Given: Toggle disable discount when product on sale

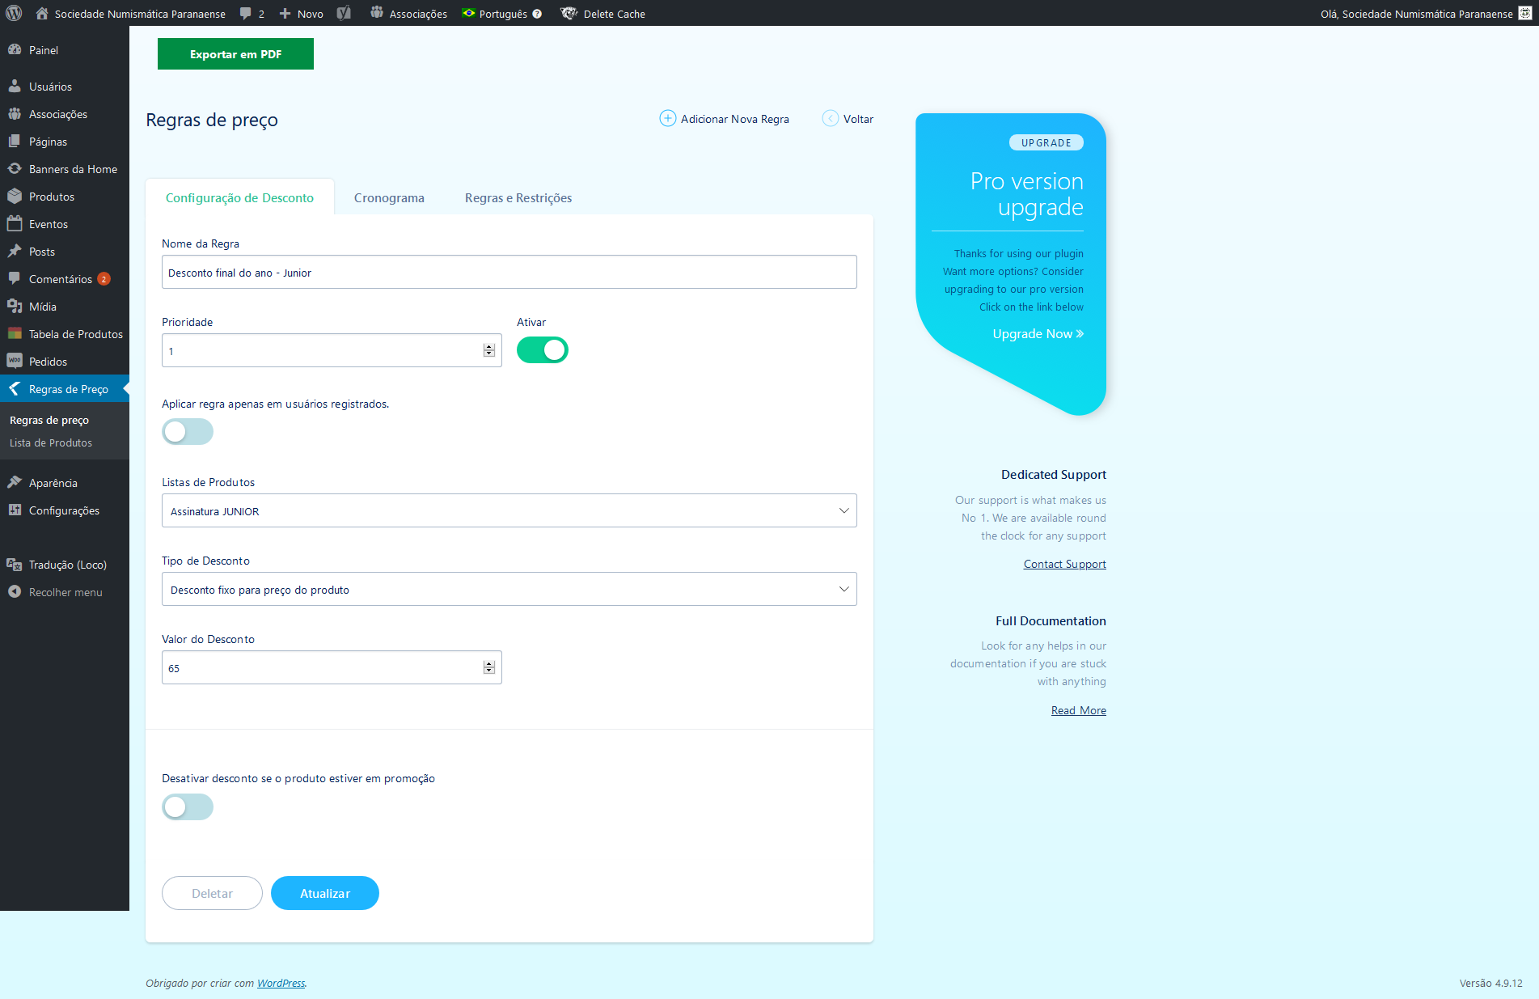Looking at the screenshot, I should point(188,807).
